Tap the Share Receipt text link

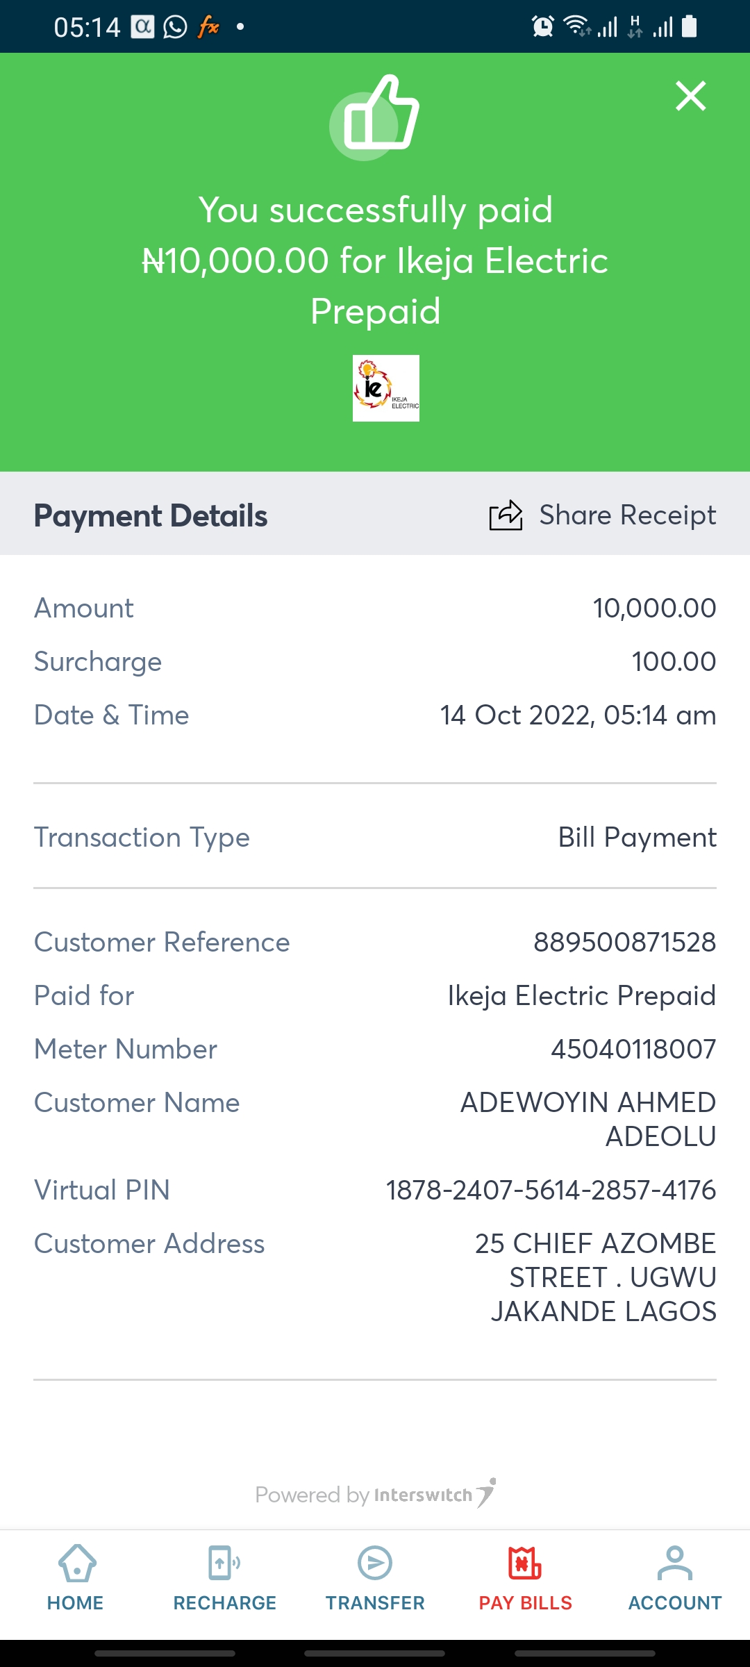click(x=627, y=515)
